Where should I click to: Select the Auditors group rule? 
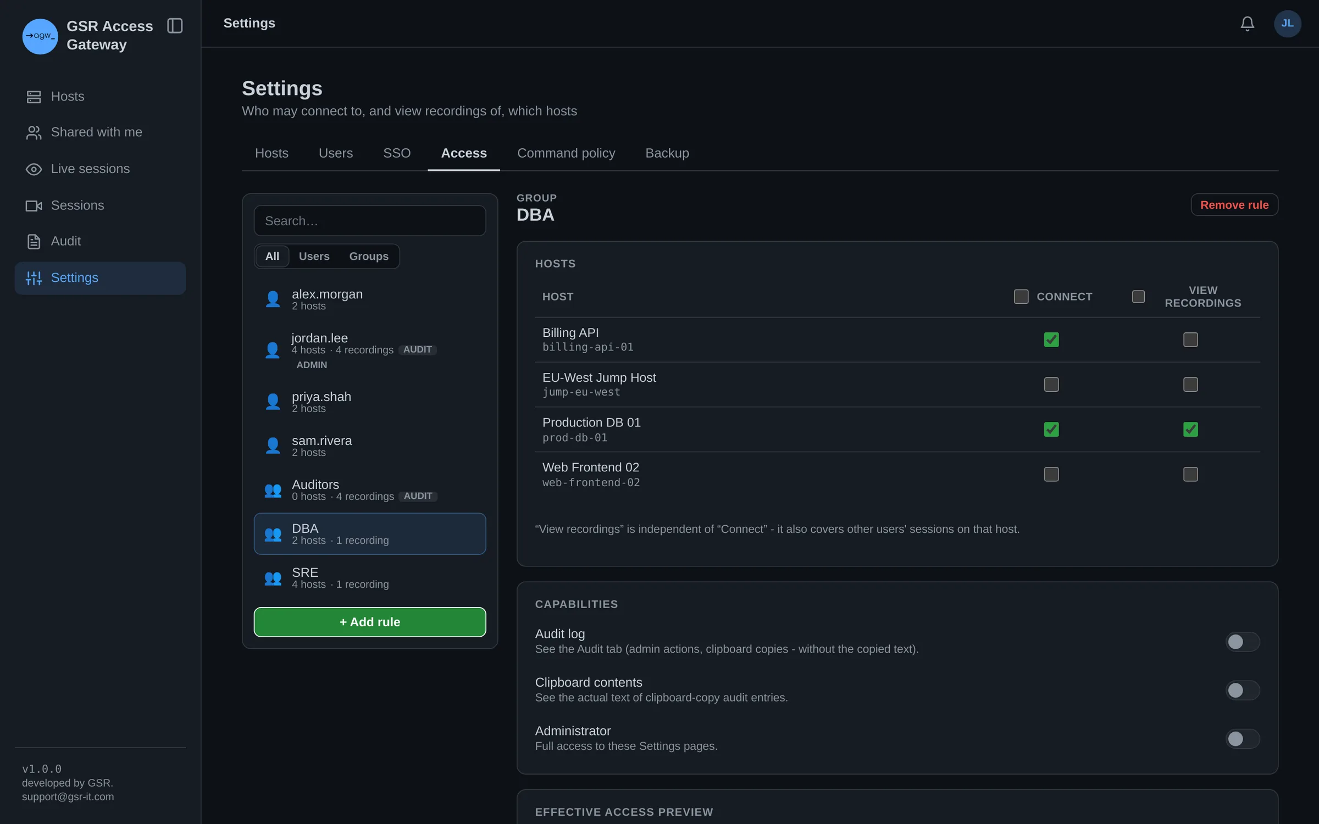(370, 490)
